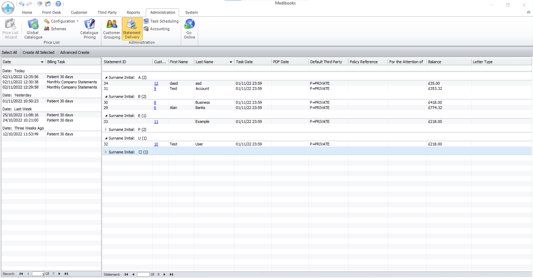Go to the last statement record
Image resolution: width=533 pixels, height=278 pixels.
pos(171,274)
